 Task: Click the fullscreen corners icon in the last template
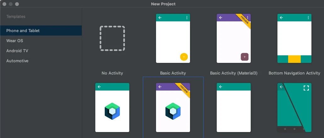pyautogui.click(x=306, y=88)
